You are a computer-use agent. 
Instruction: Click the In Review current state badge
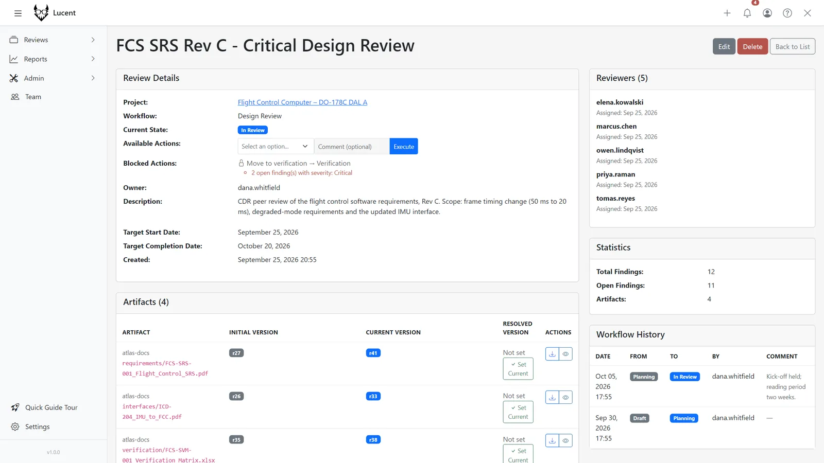(252, 130)
